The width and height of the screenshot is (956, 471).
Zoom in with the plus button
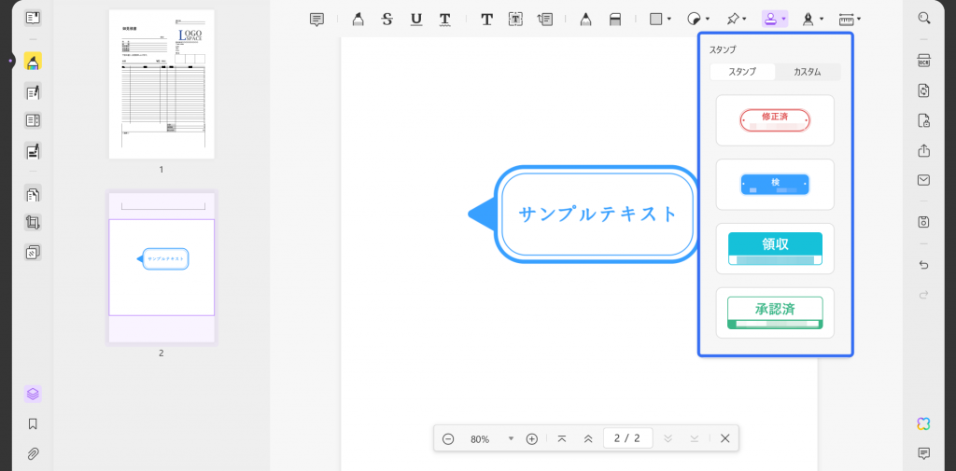pos(531,438)
